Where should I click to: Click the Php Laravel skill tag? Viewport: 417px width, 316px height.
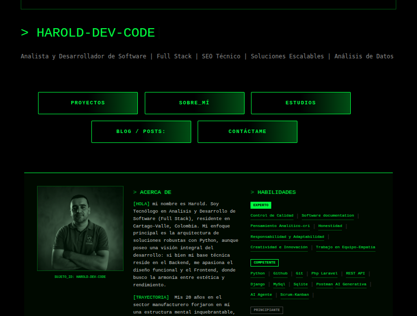(x=324, y=273)
